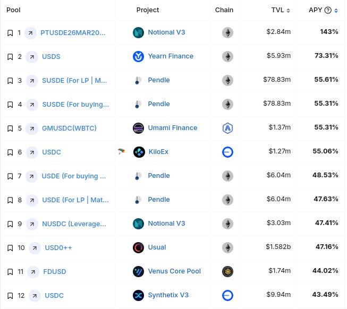This screenshot has width=347, height=309.
Task: Sort the table by TVL
Action: (x=288, y=11)
